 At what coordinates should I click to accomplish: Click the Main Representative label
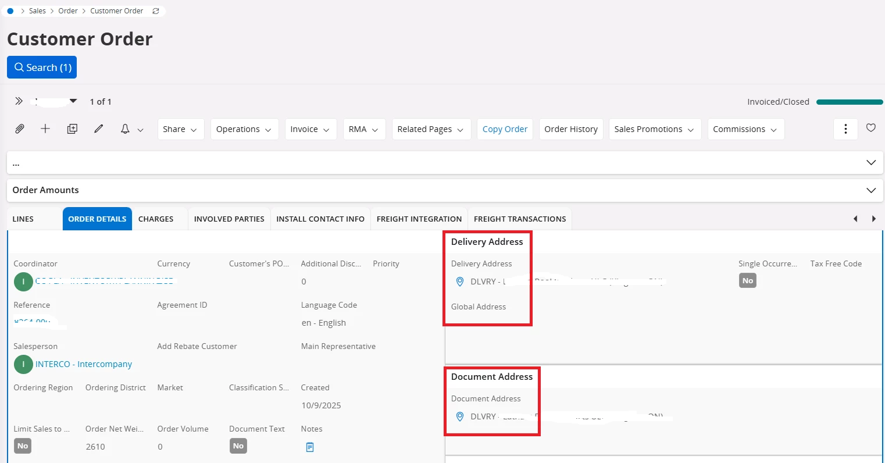338,346
